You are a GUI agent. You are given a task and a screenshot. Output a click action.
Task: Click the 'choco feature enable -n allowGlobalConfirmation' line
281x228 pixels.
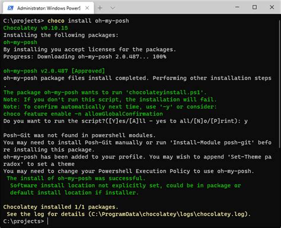point(83,114)
